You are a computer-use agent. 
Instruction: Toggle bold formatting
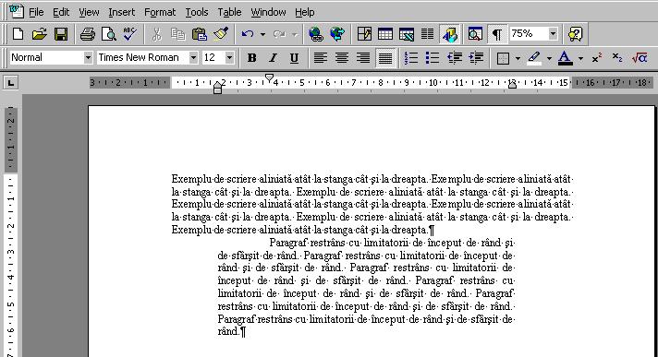click(x=251, y=57)
